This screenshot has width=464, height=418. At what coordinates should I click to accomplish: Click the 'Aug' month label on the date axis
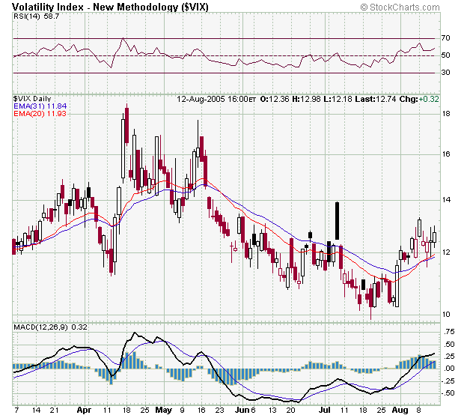400,411
